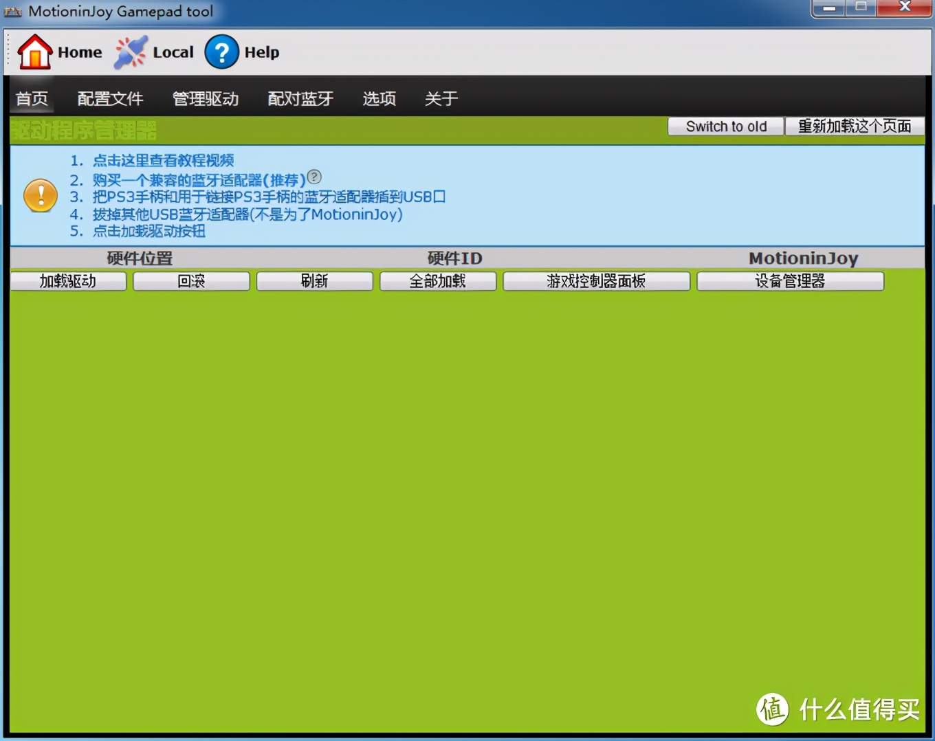Click the small question mark beside 推荐

coord(314,177)
